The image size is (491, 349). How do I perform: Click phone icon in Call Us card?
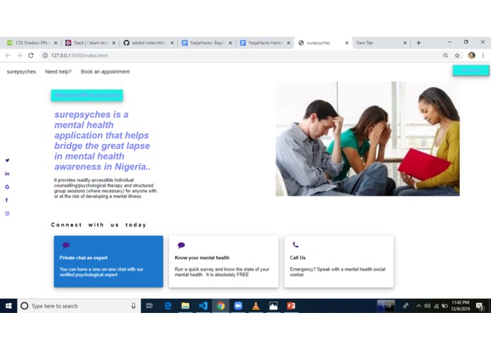point(295,244)
